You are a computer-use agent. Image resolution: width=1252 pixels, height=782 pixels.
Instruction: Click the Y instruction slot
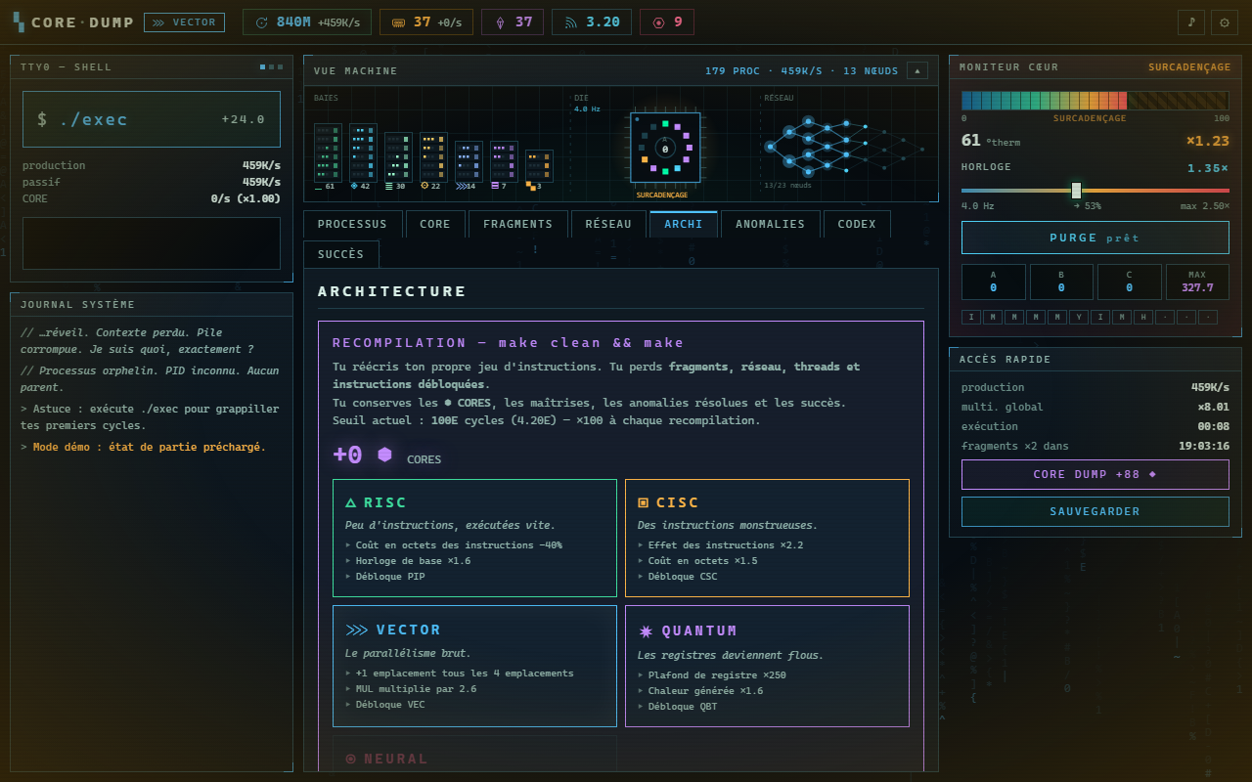tap(1079, 317)
